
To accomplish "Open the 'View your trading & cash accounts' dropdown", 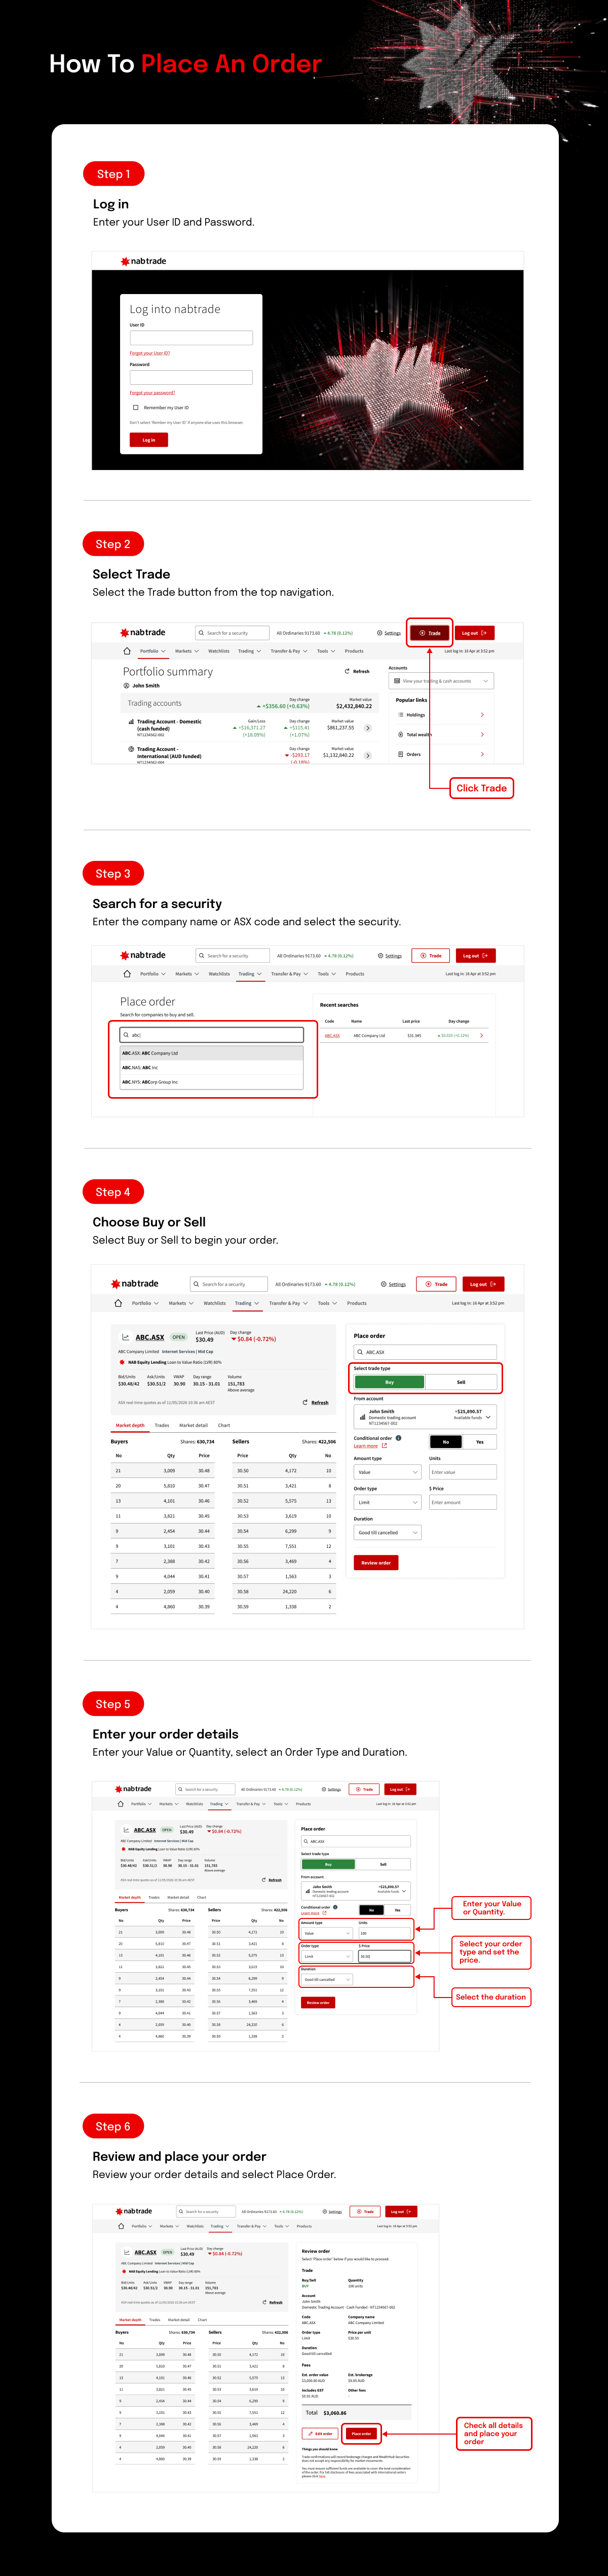I will (x=442, y=681).
